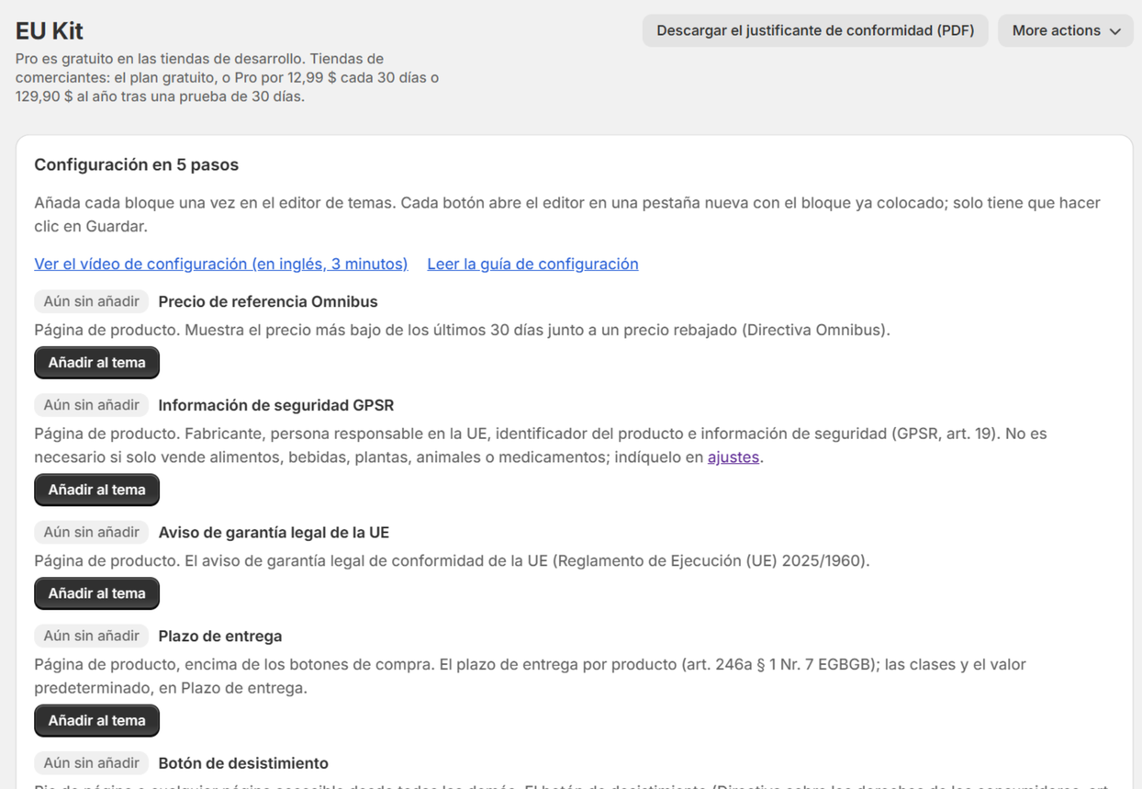Click the 'Aún sin añadir' badge beside Botón de desistimiento
This screenshot has width=1142, height=789.
click(91, 762)
